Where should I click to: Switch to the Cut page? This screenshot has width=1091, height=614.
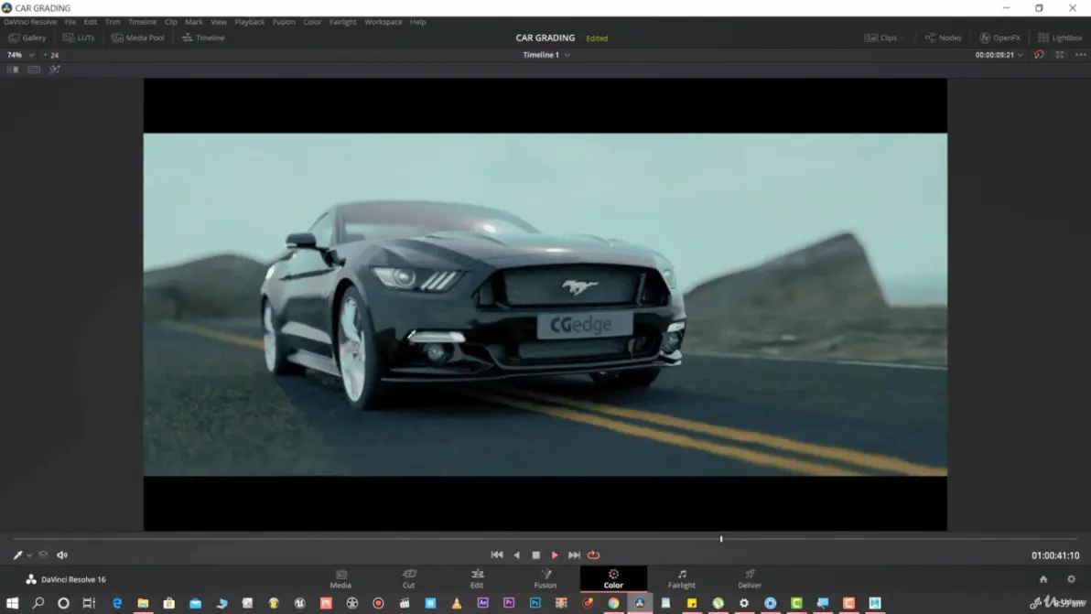408,578
